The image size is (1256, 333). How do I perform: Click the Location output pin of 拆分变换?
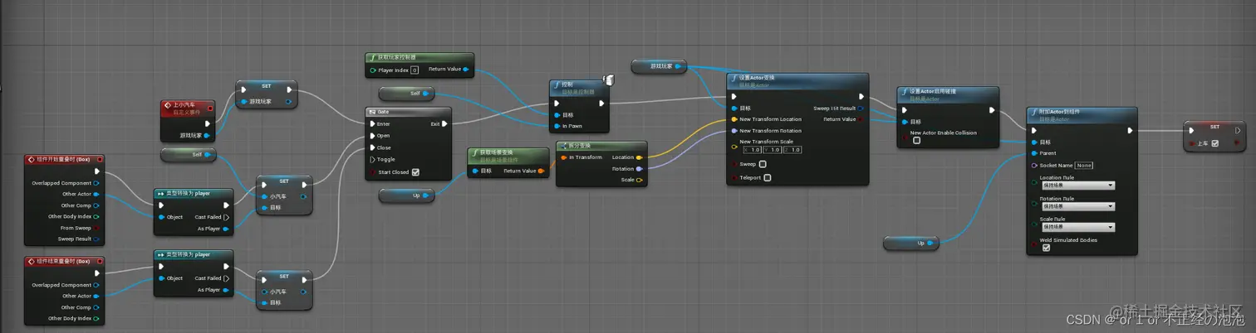pyautogui.click(x=638, y=157)
